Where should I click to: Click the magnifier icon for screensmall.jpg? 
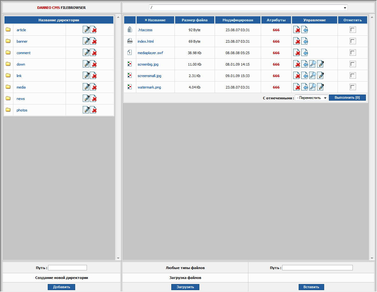(x=313, y=76)
